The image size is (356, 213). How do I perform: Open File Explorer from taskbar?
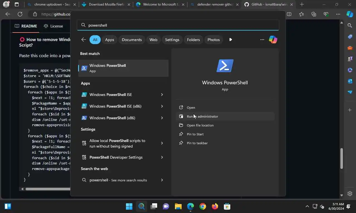coord(178,206)
